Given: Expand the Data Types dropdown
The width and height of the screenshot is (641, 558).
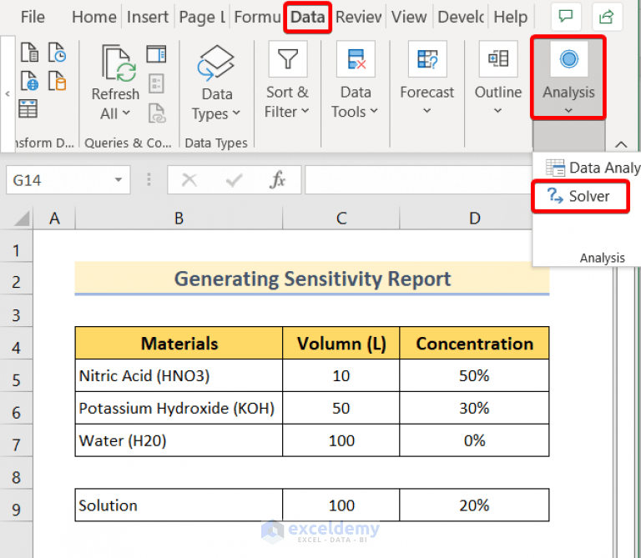Looking at the screenshot, I should (236, 113).
